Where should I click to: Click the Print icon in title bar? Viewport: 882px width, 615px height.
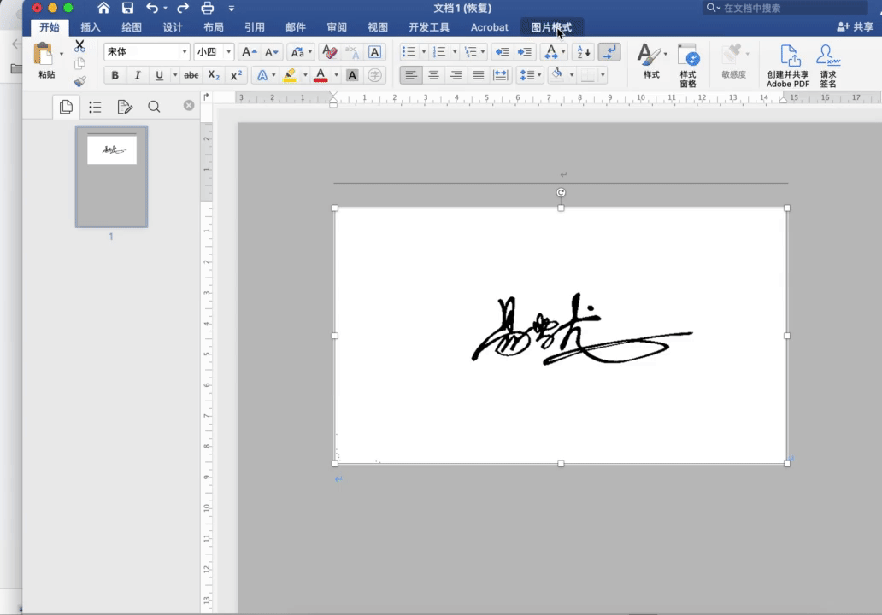coord(207,9)
